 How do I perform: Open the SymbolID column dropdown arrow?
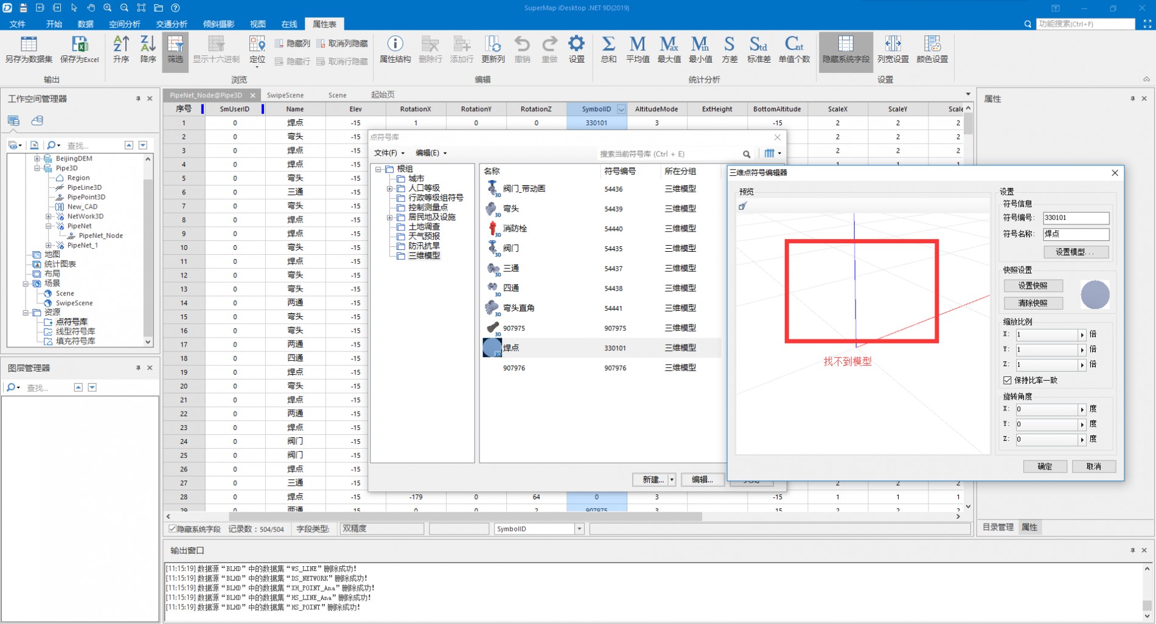621,109
